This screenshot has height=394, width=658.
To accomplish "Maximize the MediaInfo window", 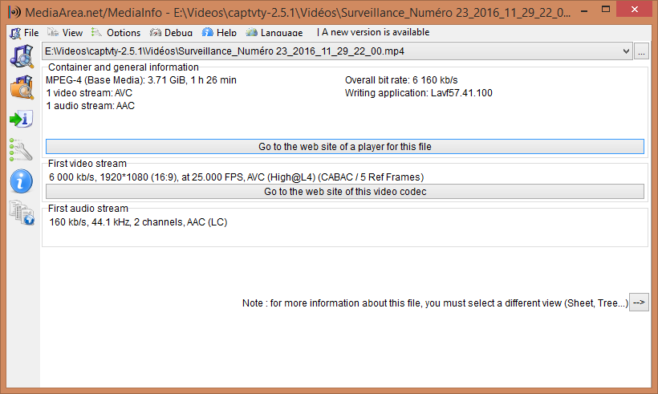I will coord(606,10).
